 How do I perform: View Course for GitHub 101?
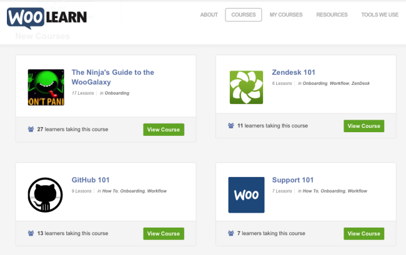tap(164, 234)
